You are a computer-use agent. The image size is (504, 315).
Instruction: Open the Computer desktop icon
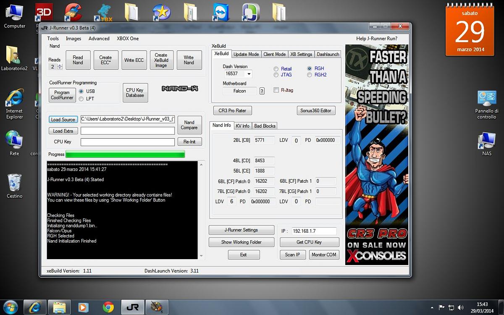coord(14,16)
